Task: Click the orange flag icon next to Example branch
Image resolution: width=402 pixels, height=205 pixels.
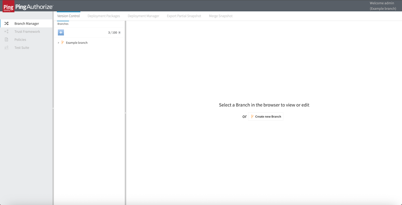Action: pos(63,42)
